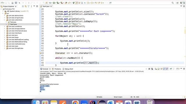Viewport: 186px width, 104px height.
Task: Collapse the CoreJava-T12 project node
Action: (1, 9)
